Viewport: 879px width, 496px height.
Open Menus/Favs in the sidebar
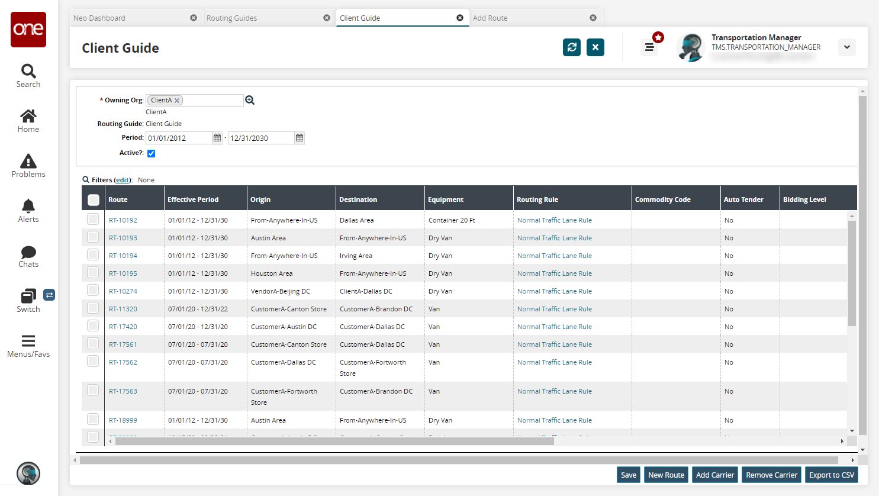click(x=28, y=346)
